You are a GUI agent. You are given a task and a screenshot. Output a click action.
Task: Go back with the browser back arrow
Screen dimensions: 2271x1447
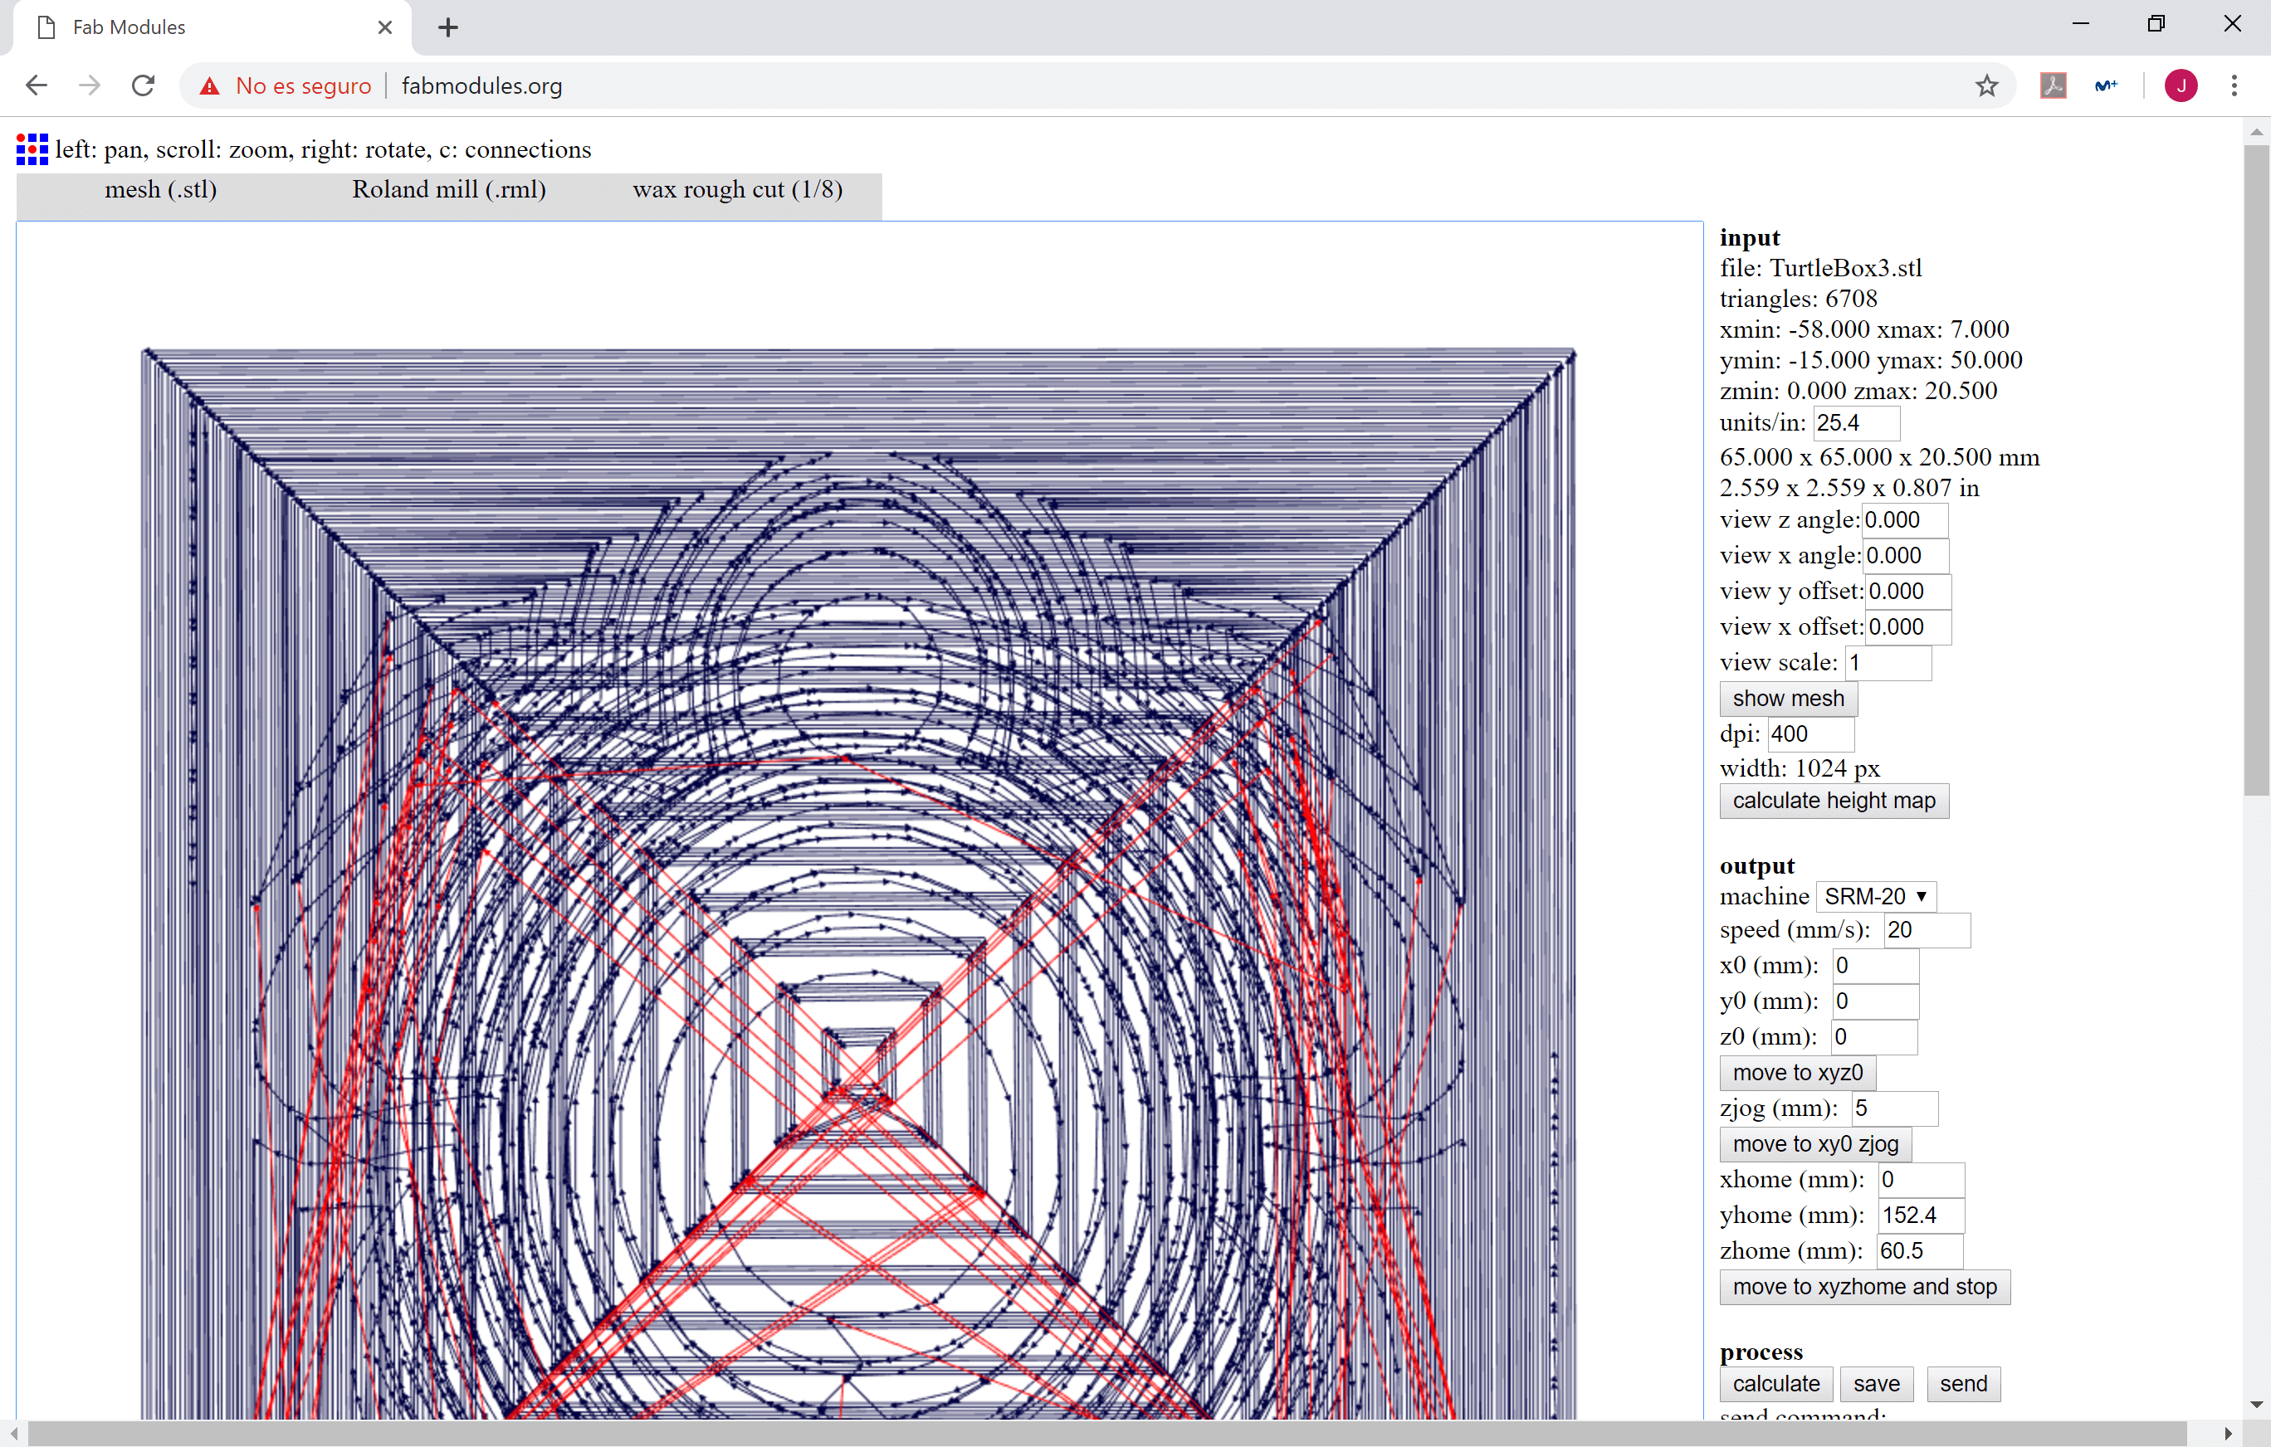[x=37, y=85]
